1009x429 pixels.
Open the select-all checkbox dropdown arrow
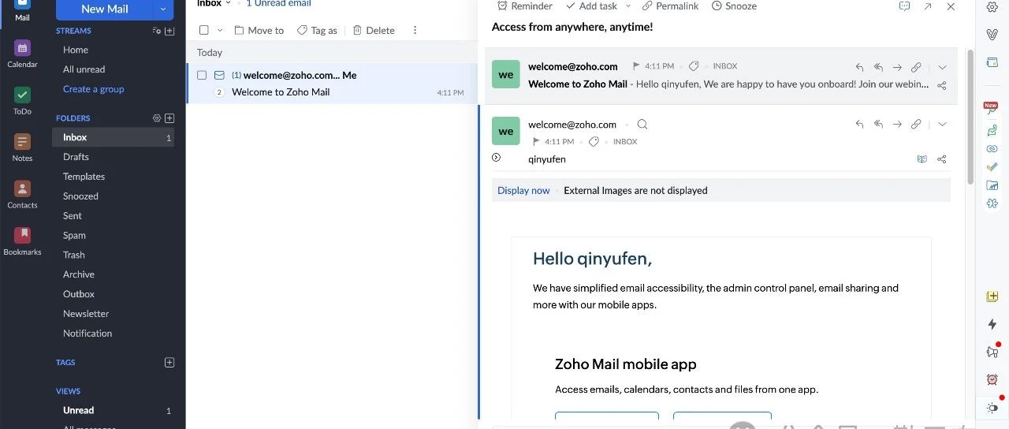[x=220, y=30]
